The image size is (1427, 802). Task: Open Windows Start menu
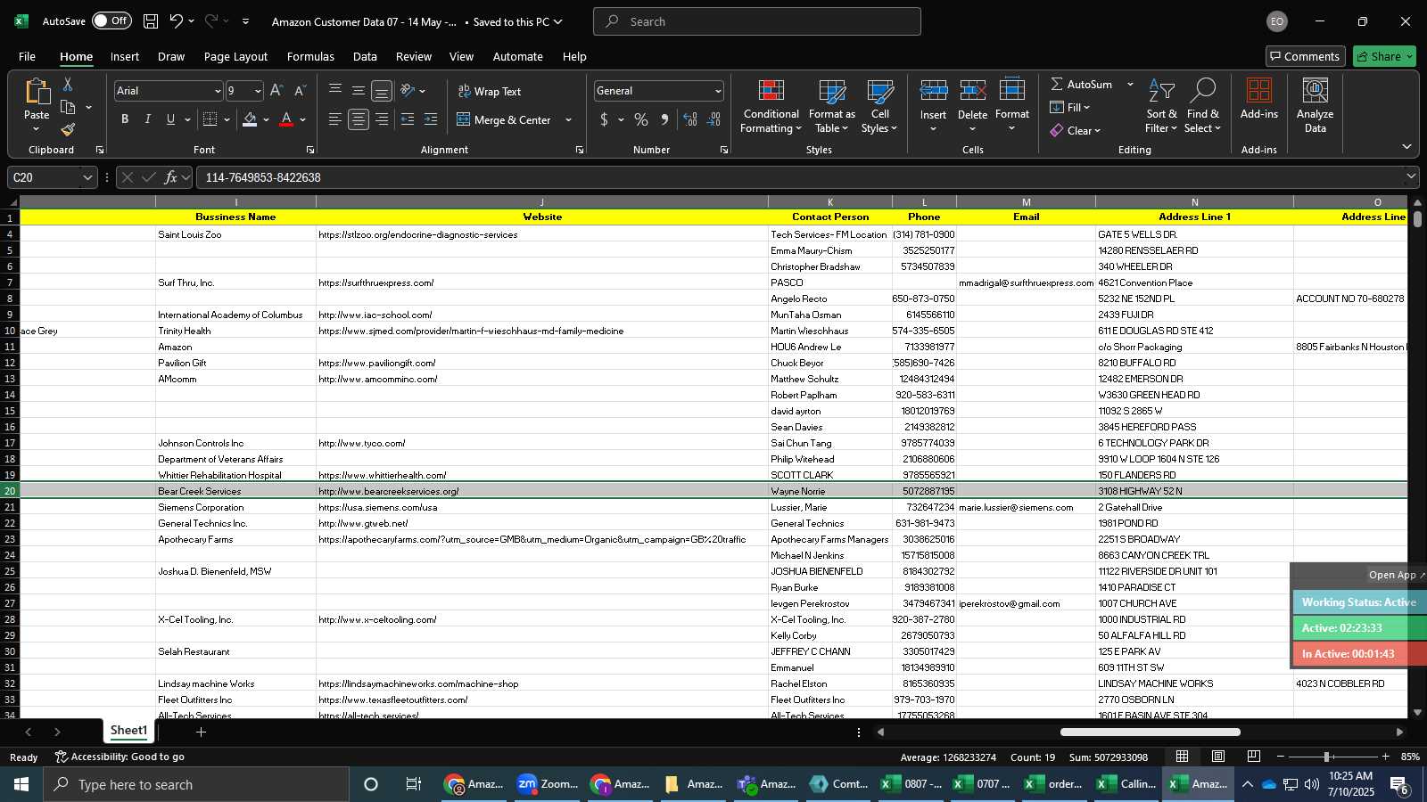[x=21, y=784]
